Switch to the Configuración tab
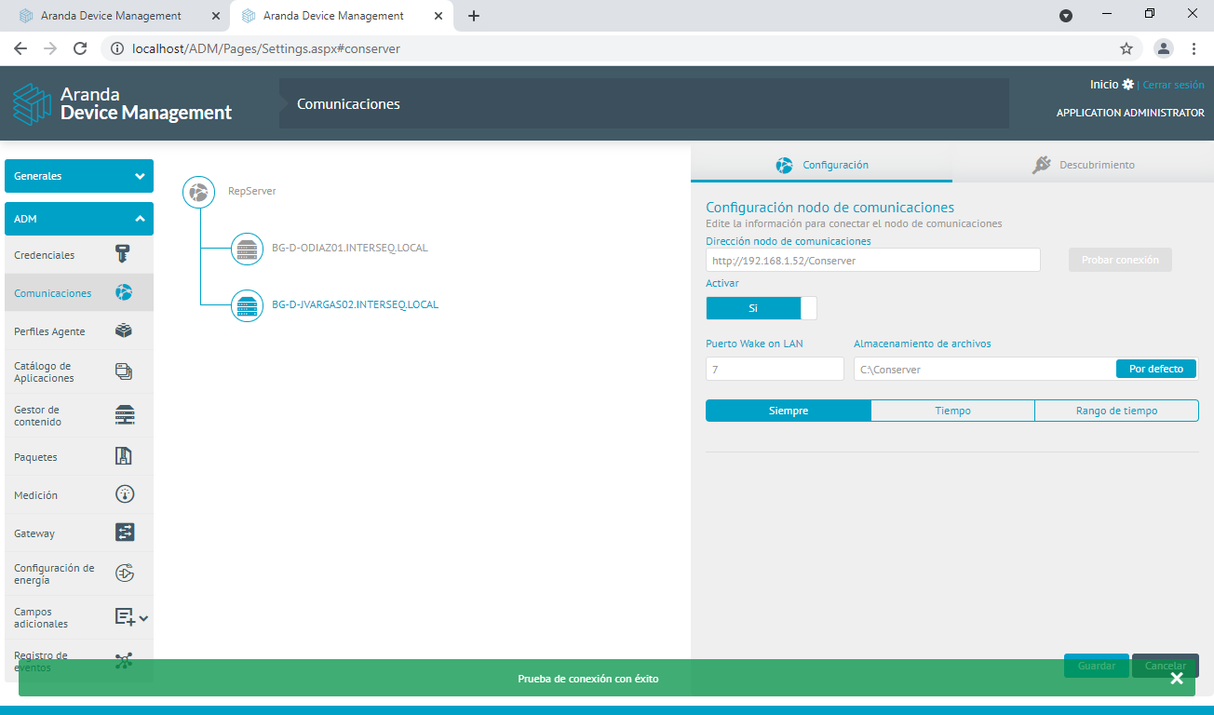 coord(822,165)
